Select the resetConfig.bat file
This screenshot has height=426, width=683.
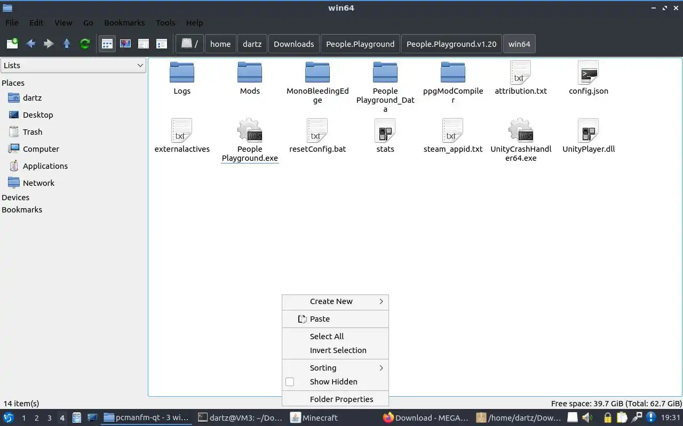(x=317, y=136)
